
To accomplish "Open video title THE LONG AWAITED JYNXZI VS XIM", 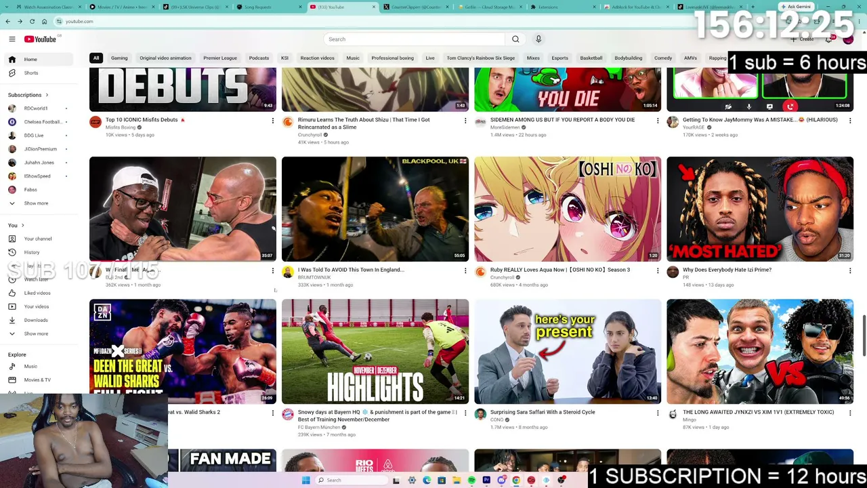I will [x=759, y=412].
